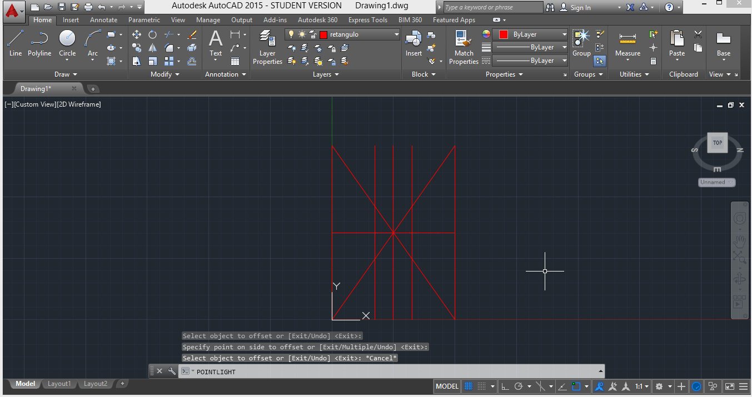
Task: Click Match Properties tool
Action: (464, 48)
